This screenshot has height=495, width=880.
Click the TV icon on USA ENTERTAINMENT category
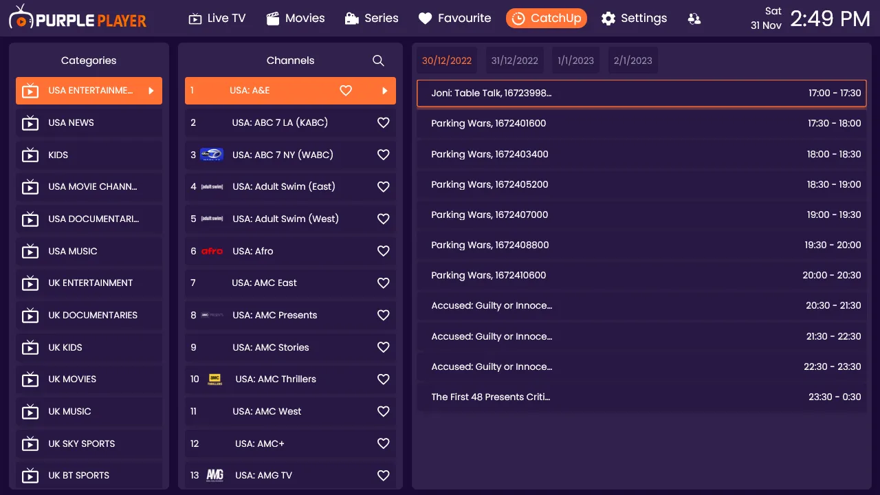tap(30, 91)
